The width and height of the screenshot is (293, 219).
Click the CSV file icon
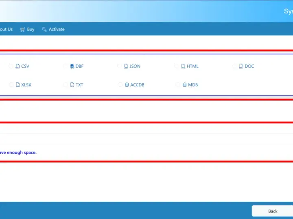coord(17,66)
